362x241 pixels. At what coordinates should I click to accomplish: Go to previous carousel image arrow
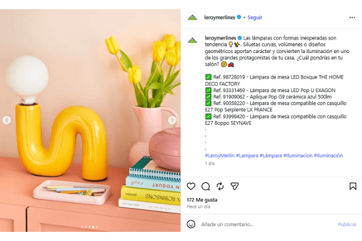[6, 120]
